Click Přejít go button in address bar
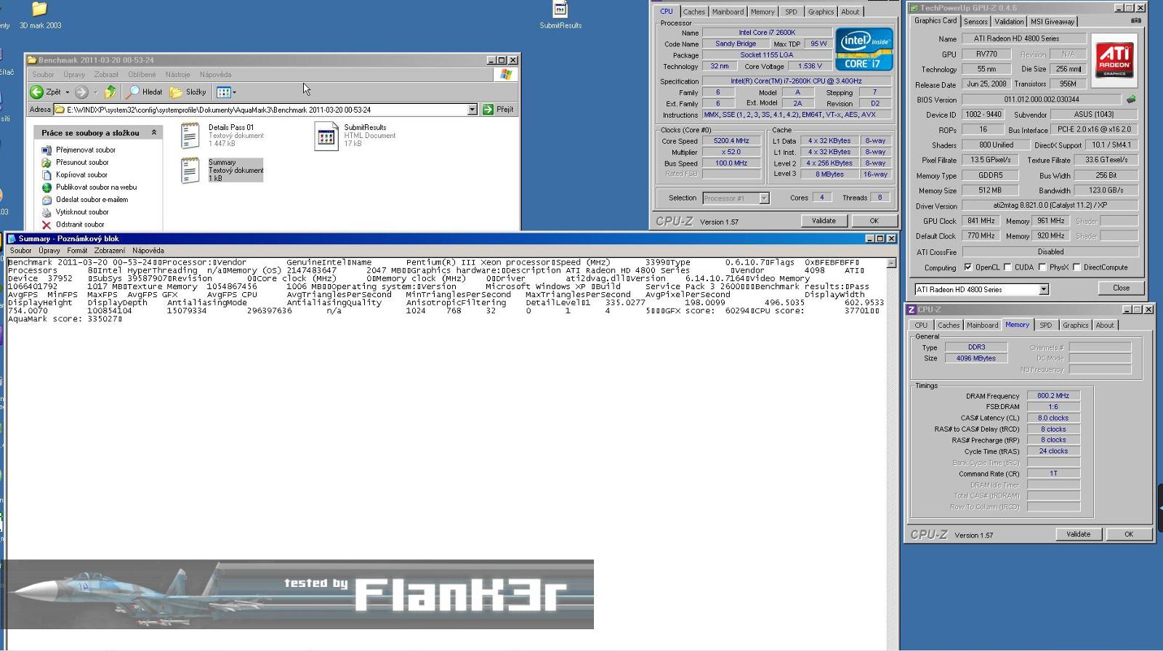Screen dimensions: 1163x651 coord(499,110)
